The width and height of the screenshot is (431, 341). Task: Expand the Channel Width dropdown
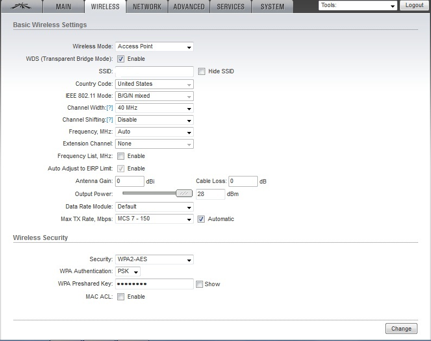point(154,108)
